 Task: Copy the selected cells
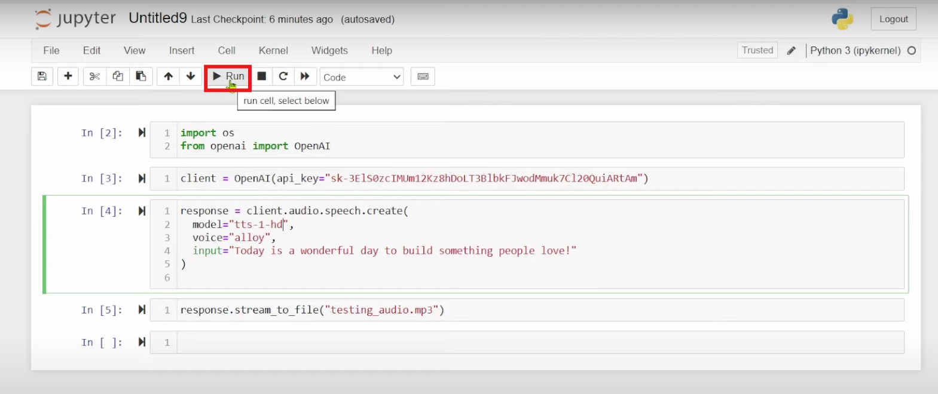coord(118,76)
